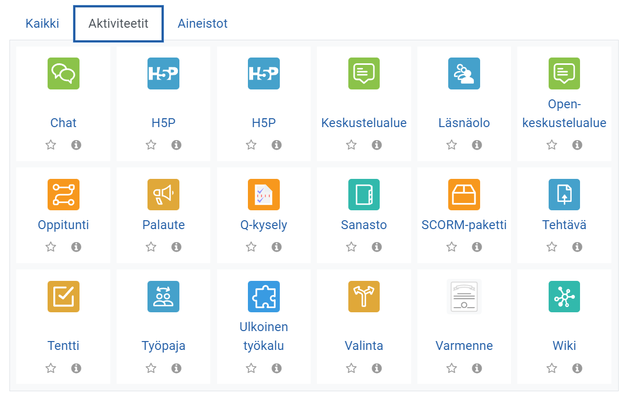Image resolution: width=625 pixels, height=397 pixels.
Task: Toggle the favourite star for Sanasto
Action: coord(351,247)
